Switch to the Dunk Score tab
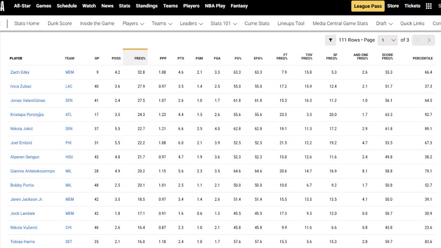 60,23
